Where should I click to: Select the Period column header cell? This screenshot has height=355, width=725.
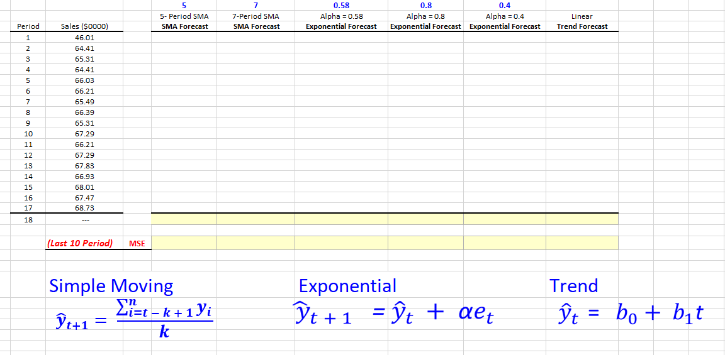28,27
